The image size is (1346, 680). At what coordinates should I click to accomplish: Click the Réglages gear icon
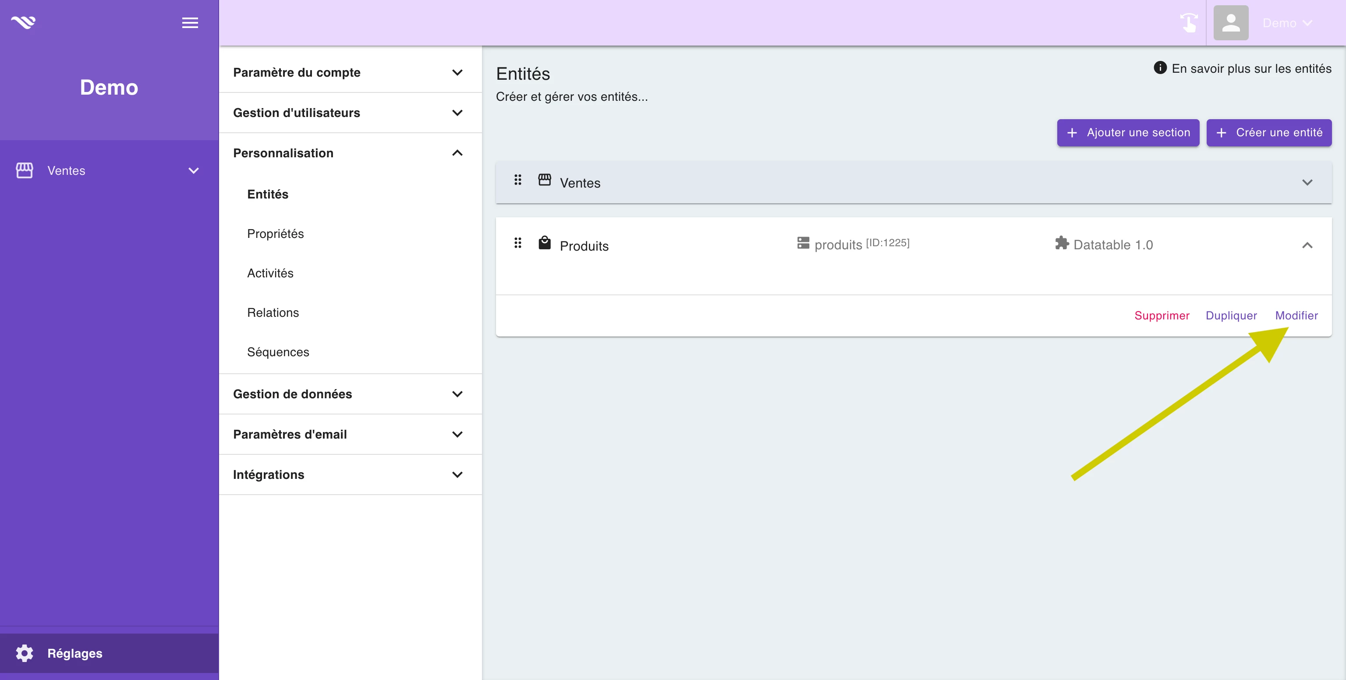coord(25,653)
